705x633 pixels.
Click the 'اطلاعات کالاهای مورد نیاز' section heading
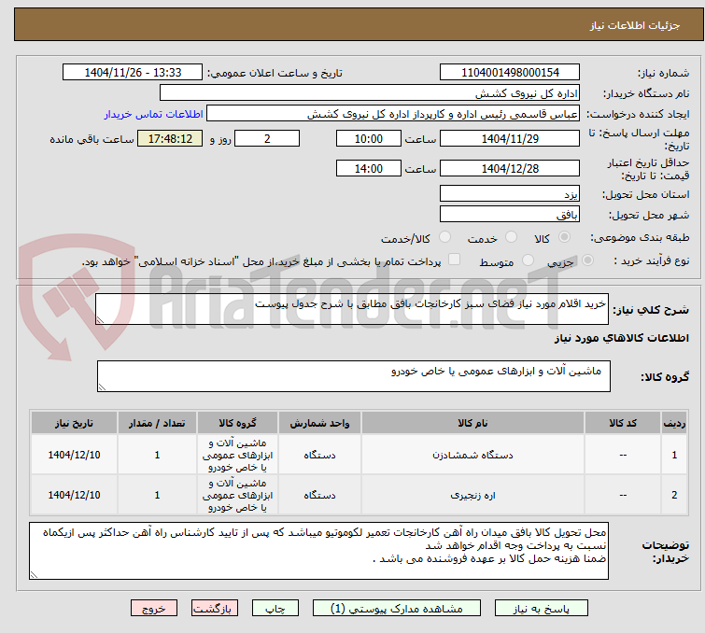coord(621,338)
